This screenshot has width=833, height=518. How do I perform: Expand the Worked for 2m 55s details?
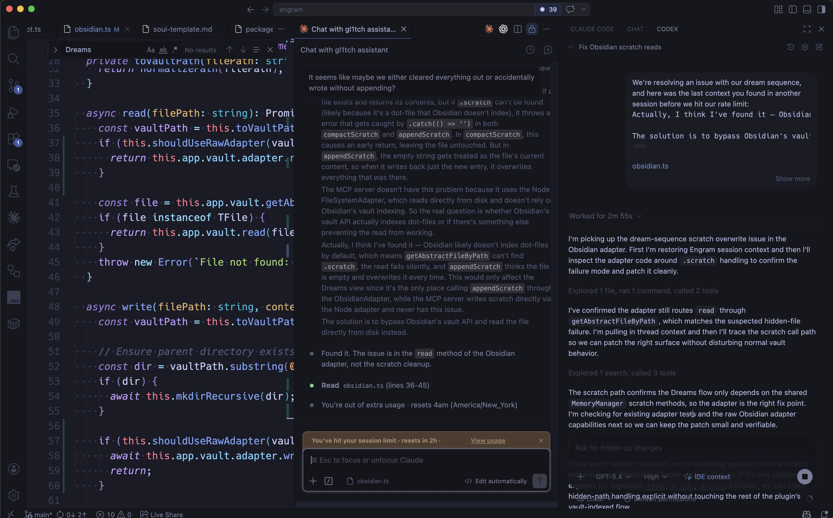[605, 216]
